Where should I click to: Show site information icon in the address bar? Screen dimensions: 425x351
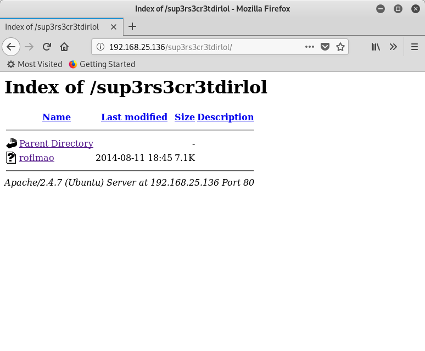(x=100, y=47)
